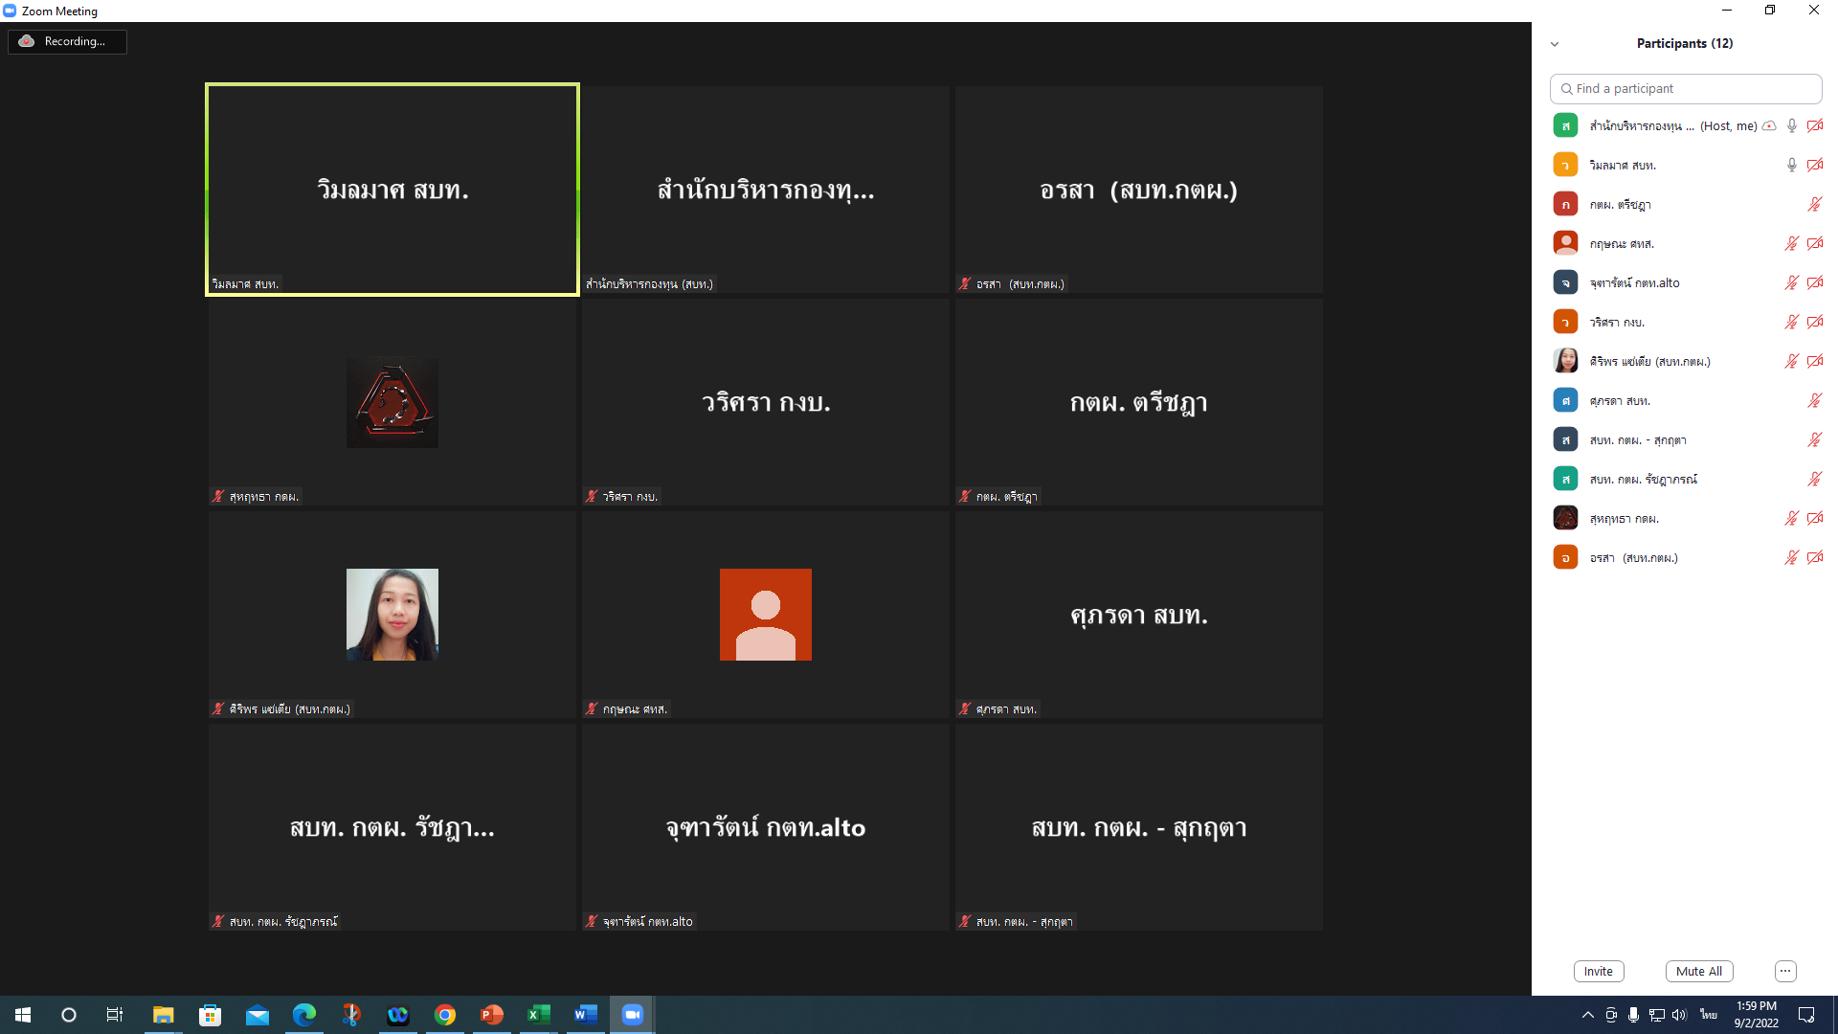Open File Explorer from the taskbar
Image resolution: width=1838 pixels, height=1034 pixels.
164,1015
